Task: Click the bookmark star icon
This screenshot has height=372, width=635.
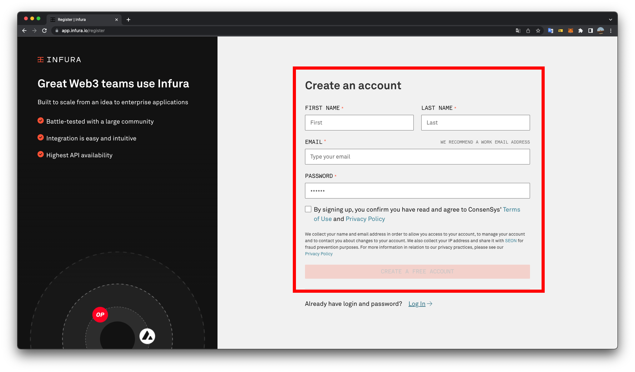Action: (x=538, y=31)
